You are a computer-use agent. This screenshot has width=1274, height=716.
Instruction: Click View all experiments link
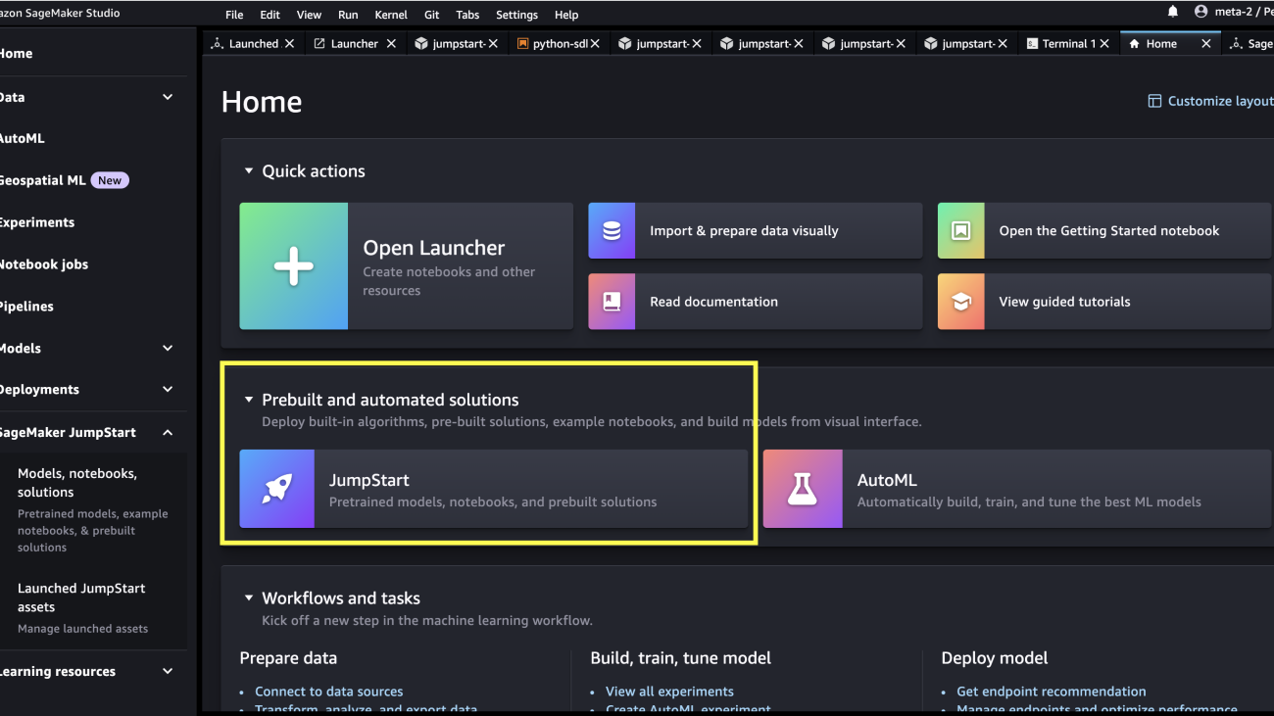pyautogui.click(x=669, y=692)
